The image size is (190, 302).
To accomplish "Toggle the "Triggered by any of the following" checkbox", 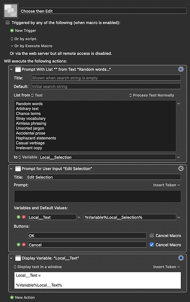I will point(7,22).
